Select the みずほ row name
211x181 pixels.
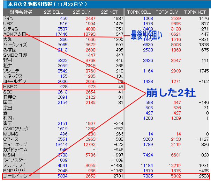(9, 50)
